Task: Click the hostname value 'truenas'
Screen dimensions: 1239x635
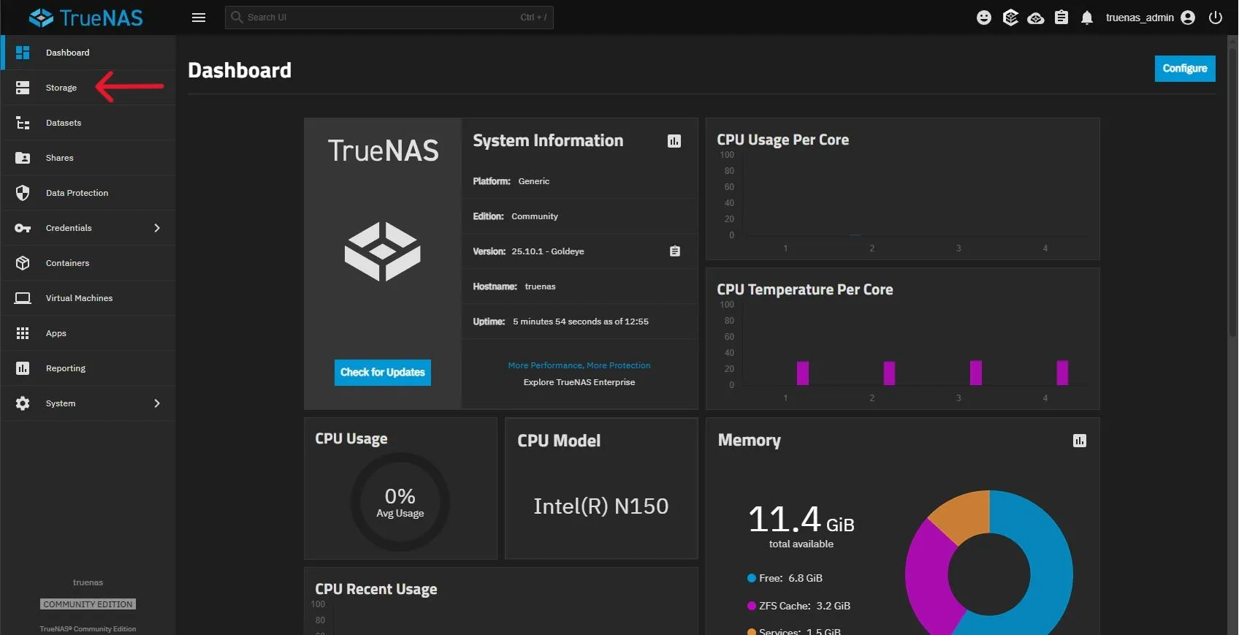Action: [540, 286]
